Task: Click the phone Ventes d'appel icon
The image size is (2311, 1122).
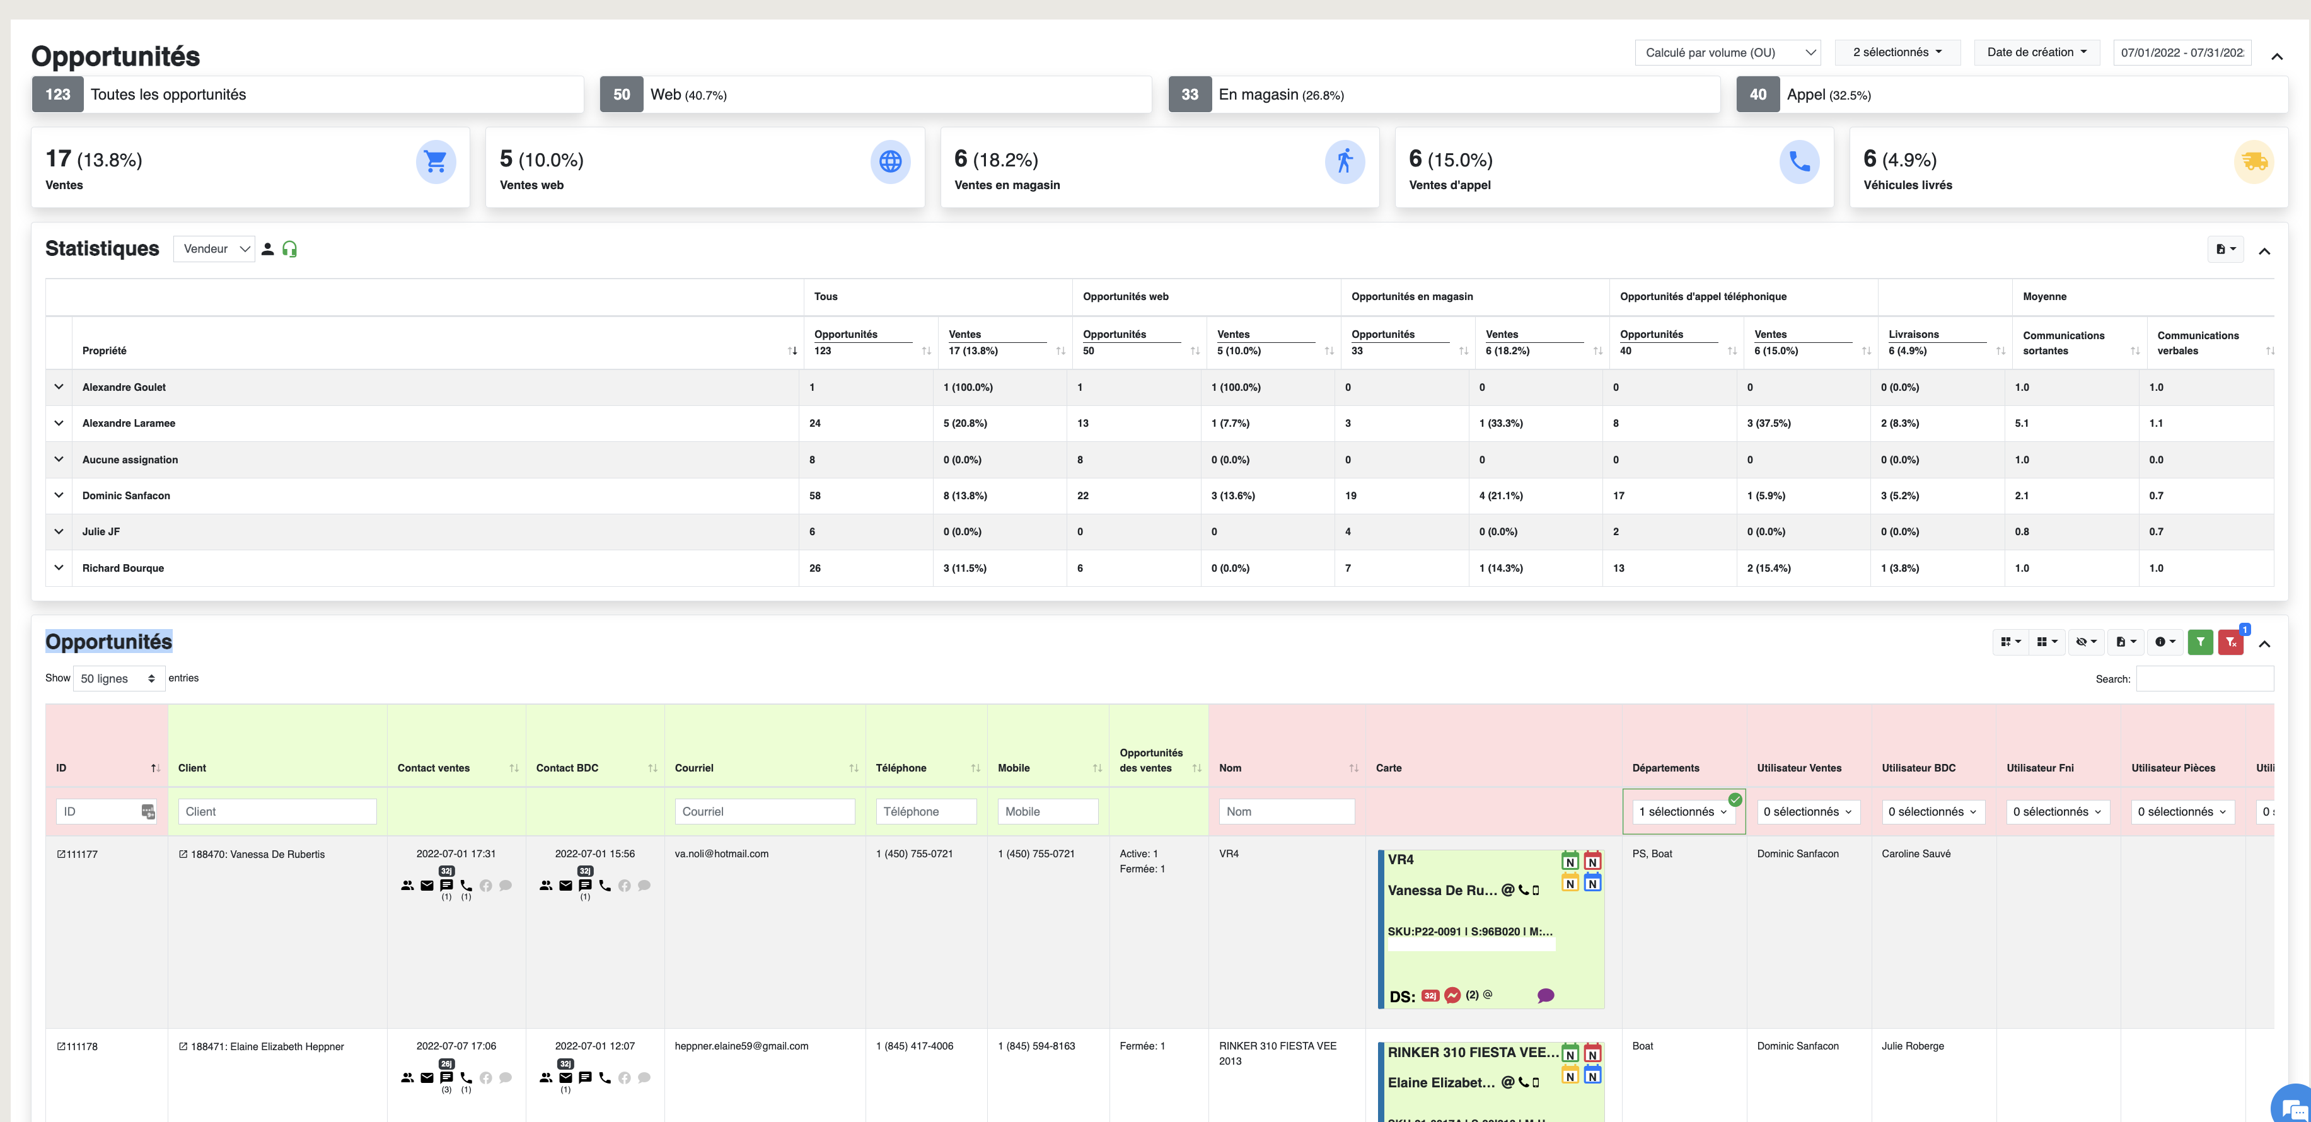Action: point(1798,161)
